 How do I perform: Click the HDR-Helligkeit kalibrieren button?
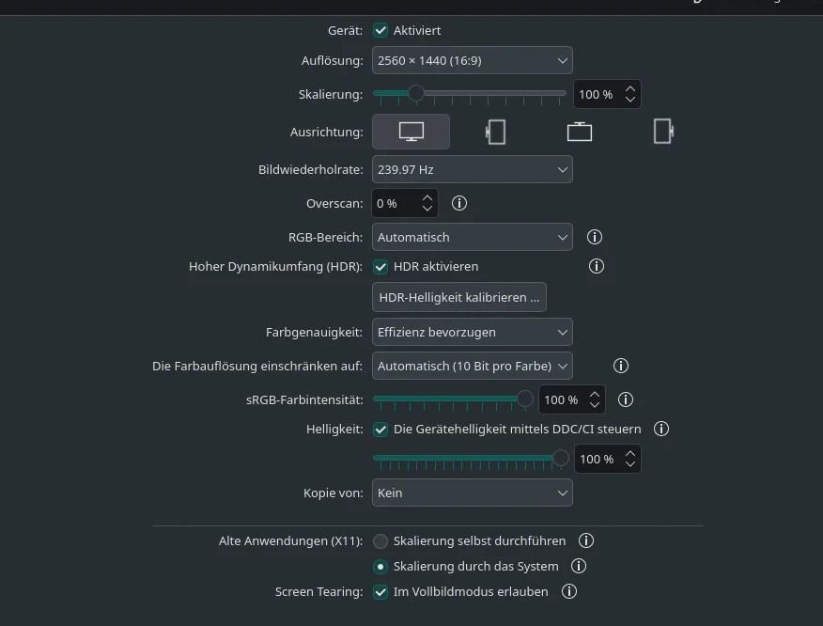[459, 297]
